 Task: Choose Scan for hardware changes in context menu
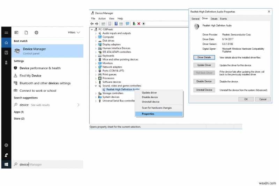coord(159,108)
